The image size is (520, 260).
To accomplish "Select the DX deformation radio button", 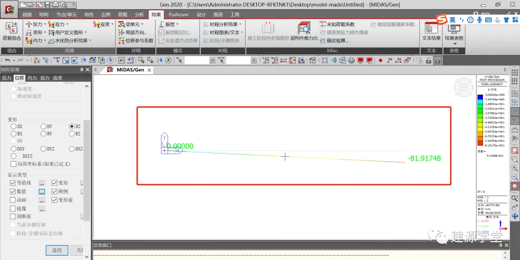I will [13, 126].
